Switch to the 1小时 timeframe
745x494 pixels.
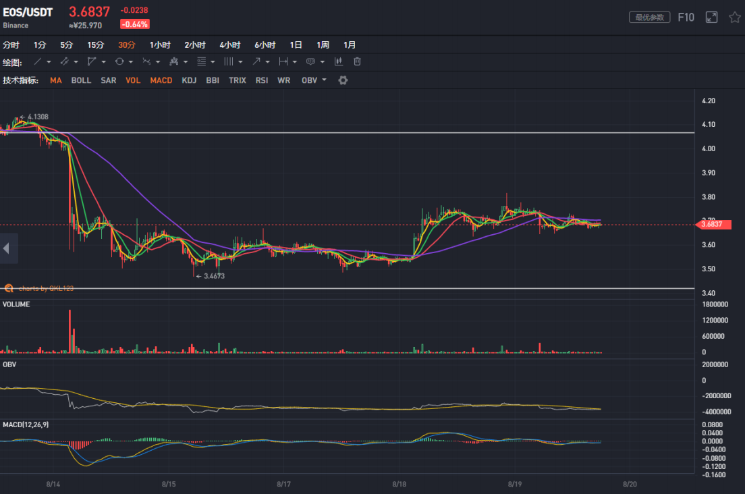pyautogui.click(x=161, y=45)
